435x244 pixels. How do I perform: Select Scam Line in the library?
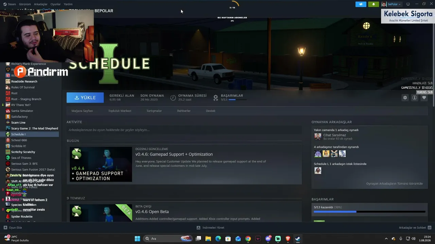(x=18, y=123)
